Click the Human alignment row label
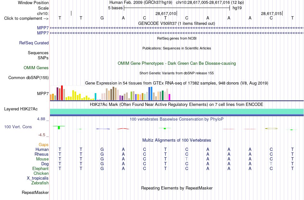304x200 pixels. click(42, 149)
